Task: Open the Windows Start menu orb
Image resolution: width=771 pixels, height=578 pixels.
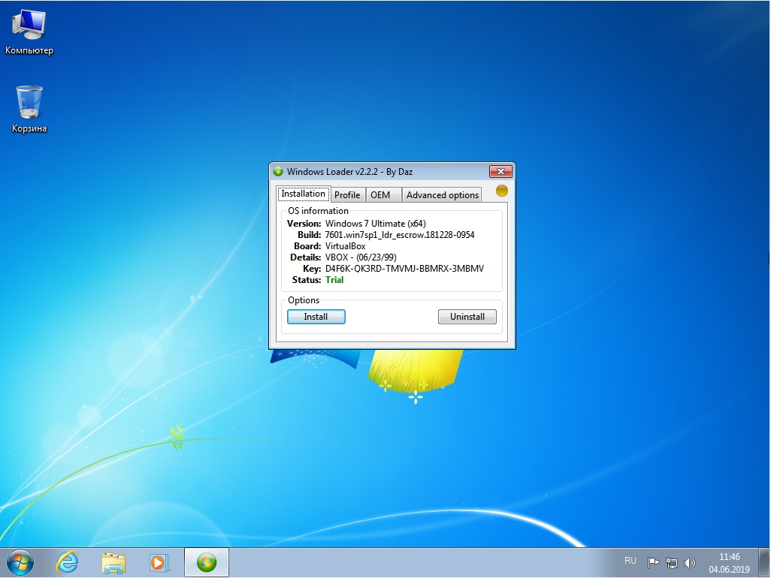Action: [20, 562]
